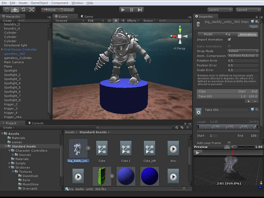Click the Step frame button

pyautogui.click(x=140, y=10)
